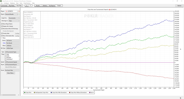Open the Hud menu
184x99 pixels.
point(17,3)
